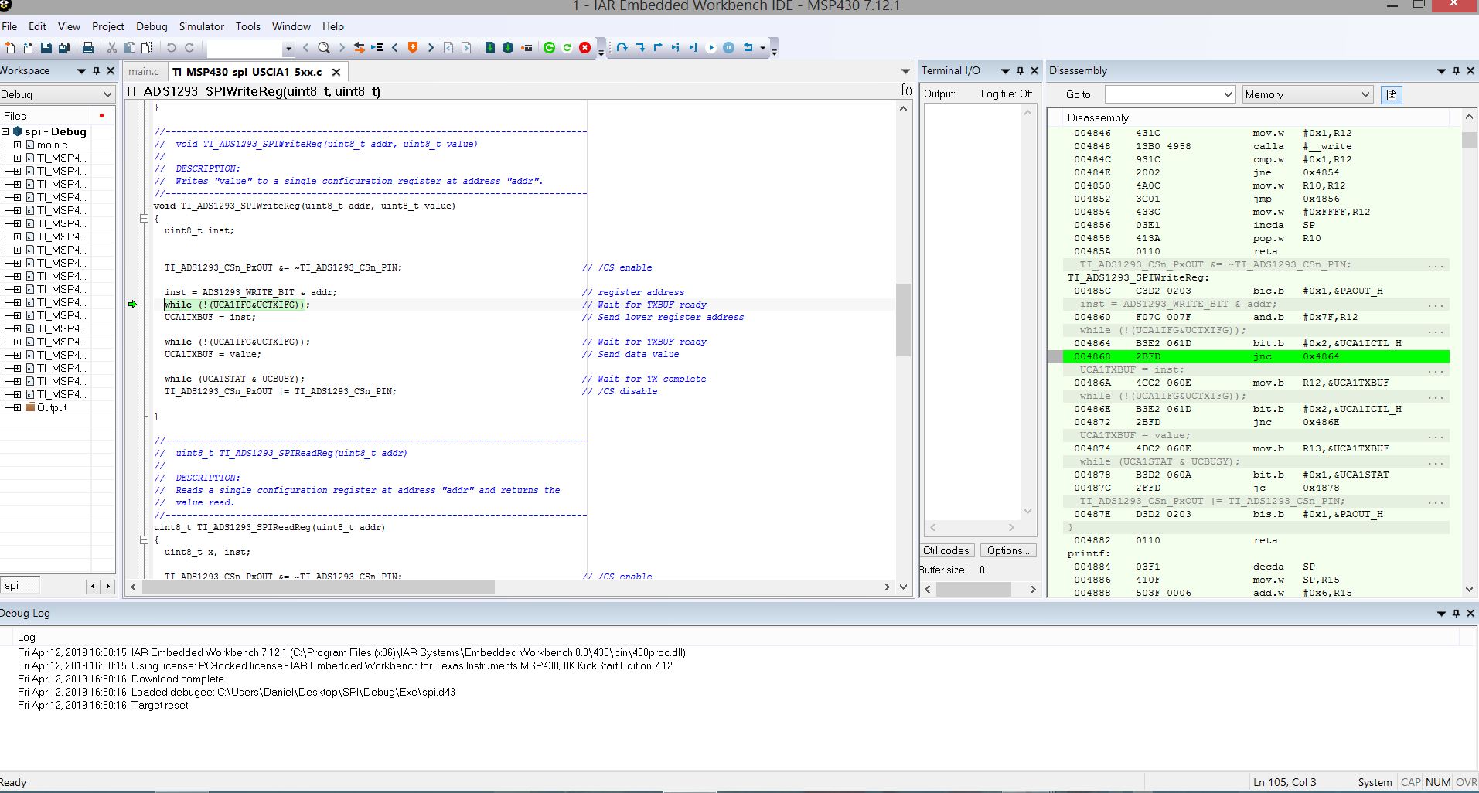Toggle Disassembly mixed-mode button beside Memory
This screenshot has height=793, width=1479.
[x=1392, y=95]
